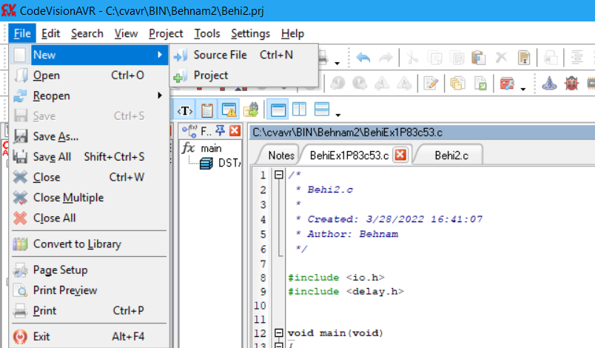Image resolution: width=595 pixels, height=348 pixels.
Task: Collapse the main function fold at line 12
Action: click(279, 332)
